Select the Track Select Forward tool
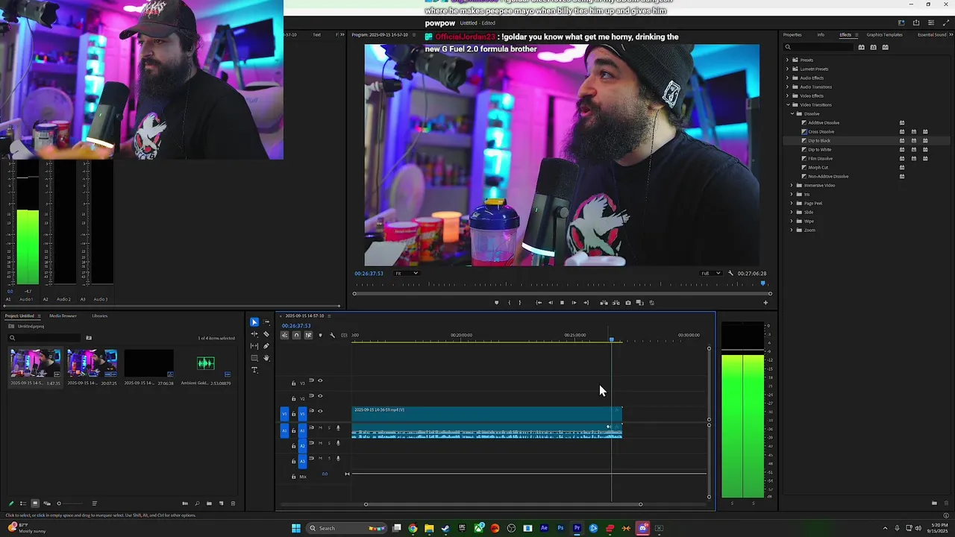This screenshot has width=955, height=537. pos(266,322)
